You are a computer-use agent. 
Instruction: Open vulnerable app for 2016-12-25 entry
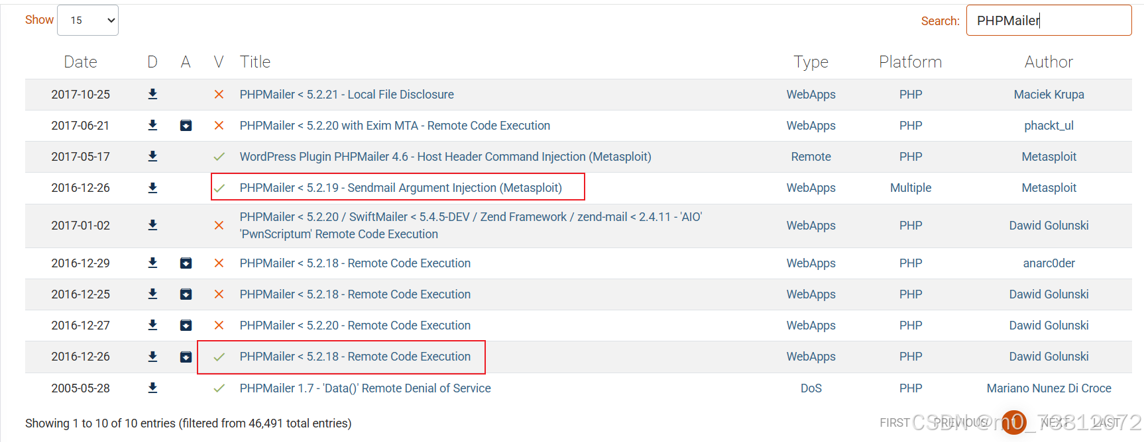[186, 294]
